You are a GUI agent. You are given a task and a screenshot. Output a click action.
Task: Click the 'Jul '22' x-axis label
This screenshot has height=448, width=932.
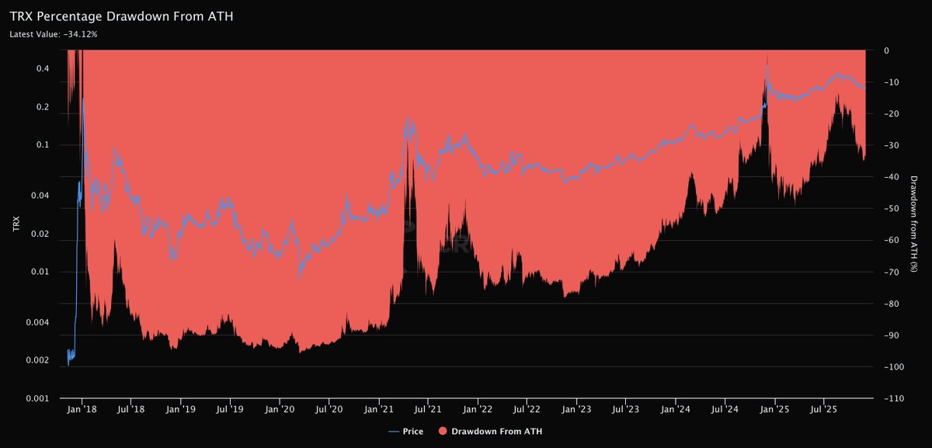pyautogui.click(x=527, y=408)
